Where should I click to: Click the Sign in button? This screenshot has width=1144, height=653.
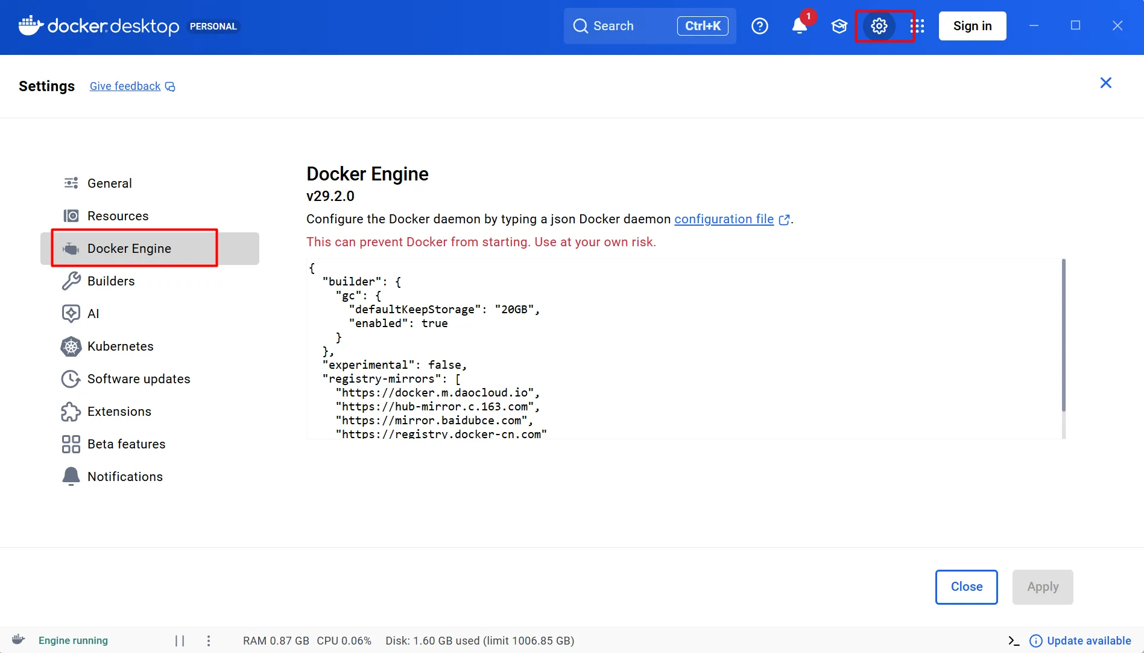pyautogui.click(x=972, y=26)
